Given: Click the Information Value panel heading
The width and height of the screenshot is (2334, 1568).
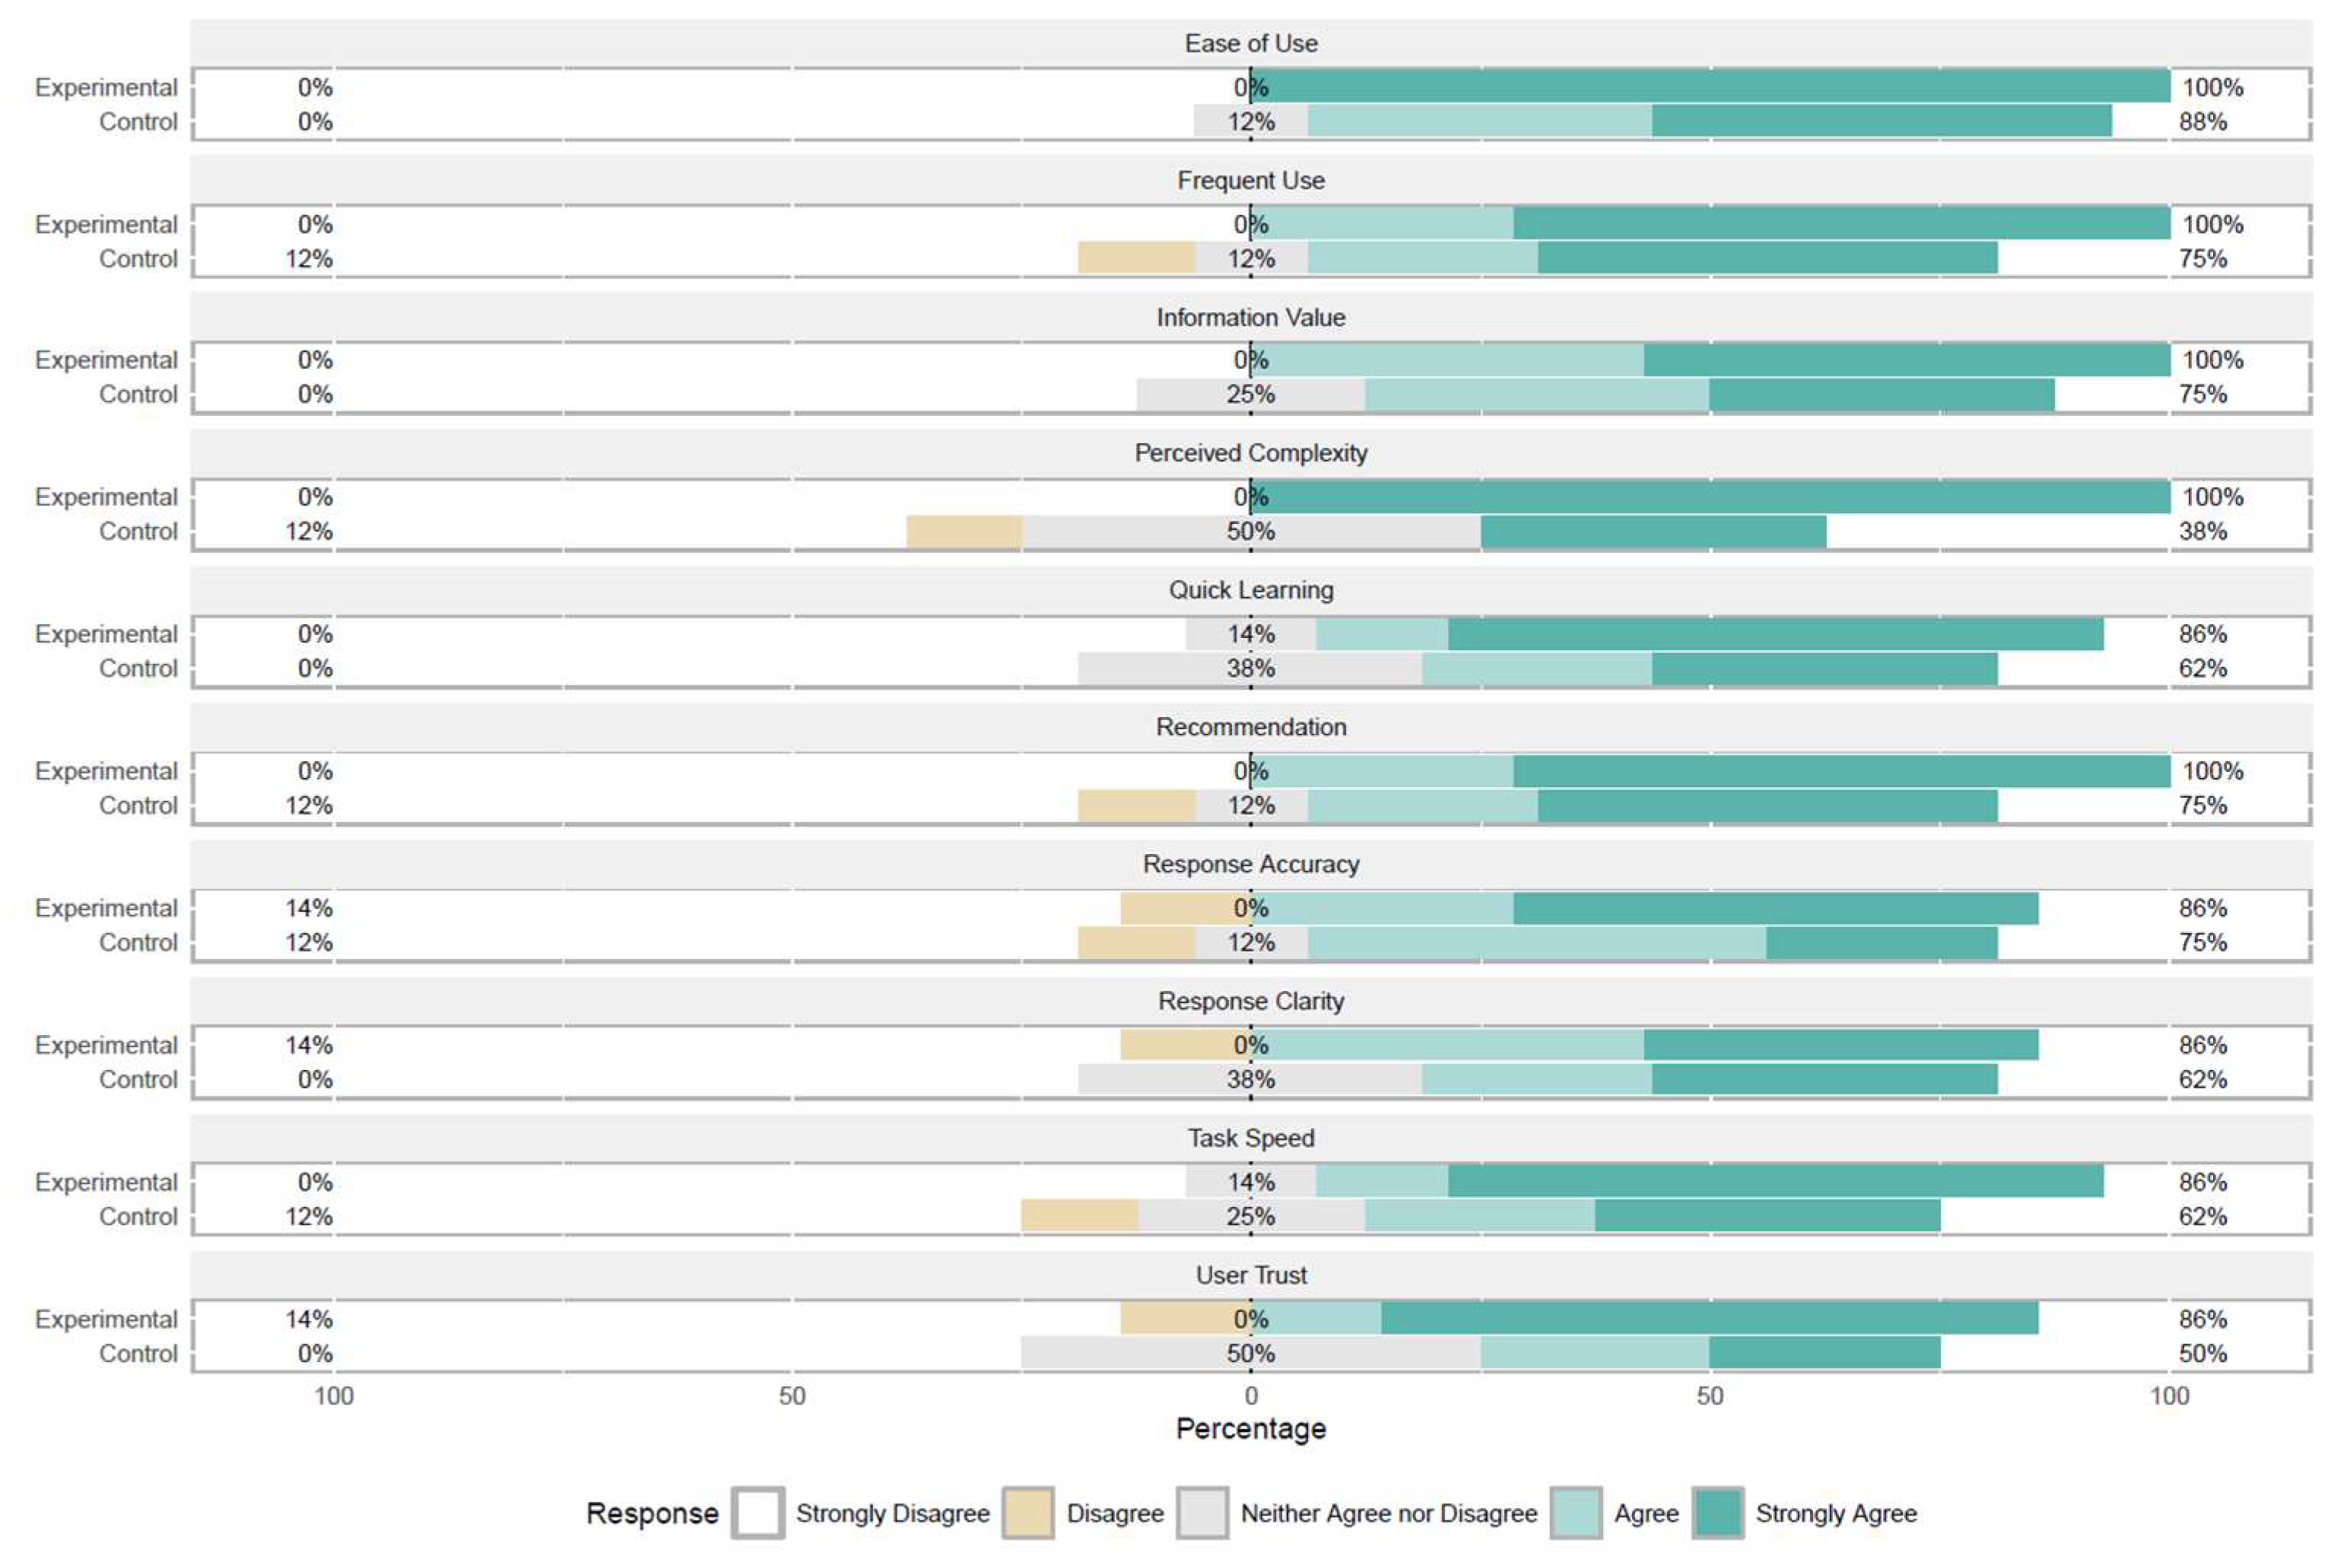Looking at the screenshot, I should pyautogui.click(x=1250, y=317).
